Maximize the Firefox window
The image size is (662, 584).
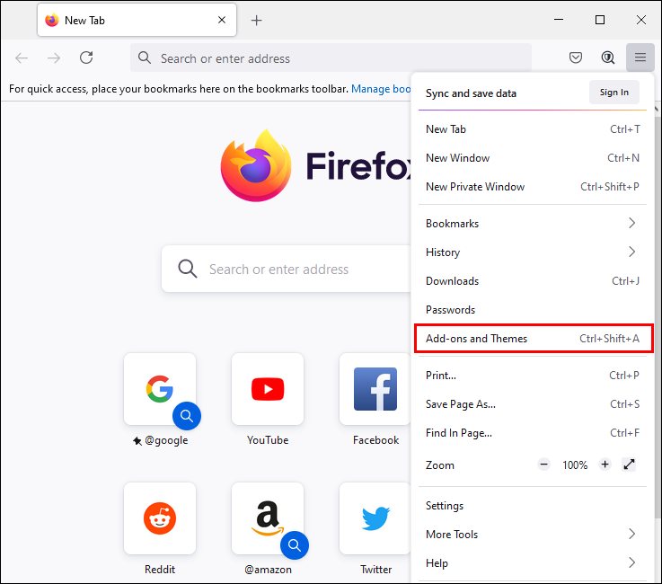599,20
